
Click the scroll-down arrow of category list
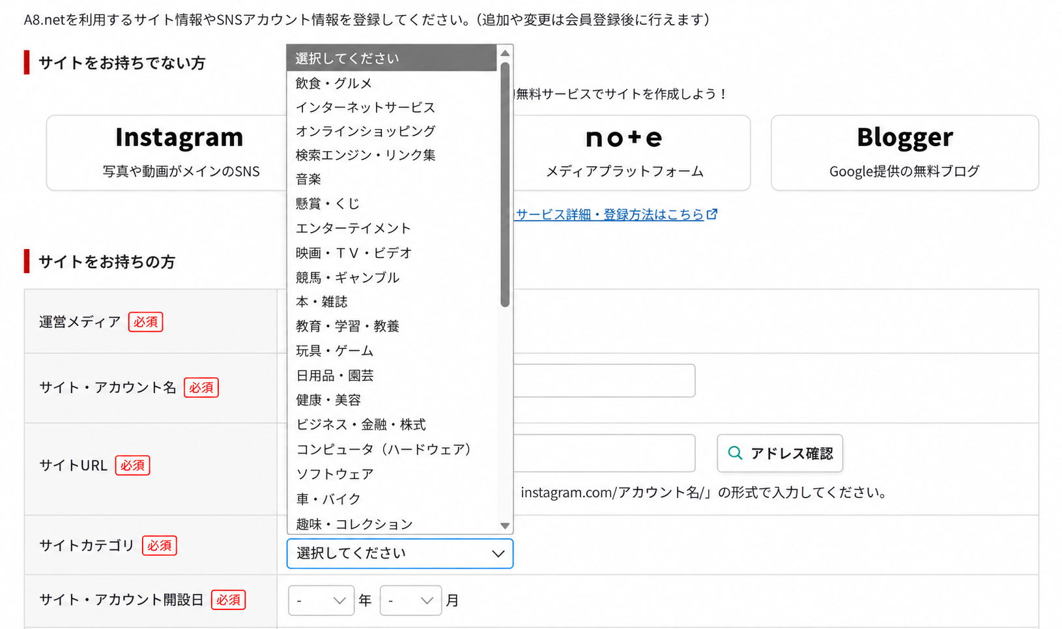click(505, 525)
